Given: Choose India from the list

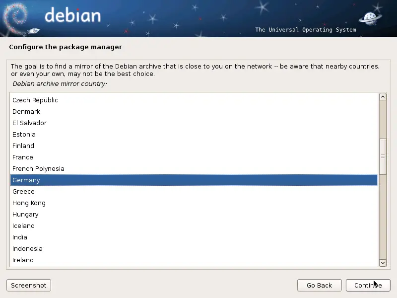Looking at the screenshot, I should (x=20, y=237).
